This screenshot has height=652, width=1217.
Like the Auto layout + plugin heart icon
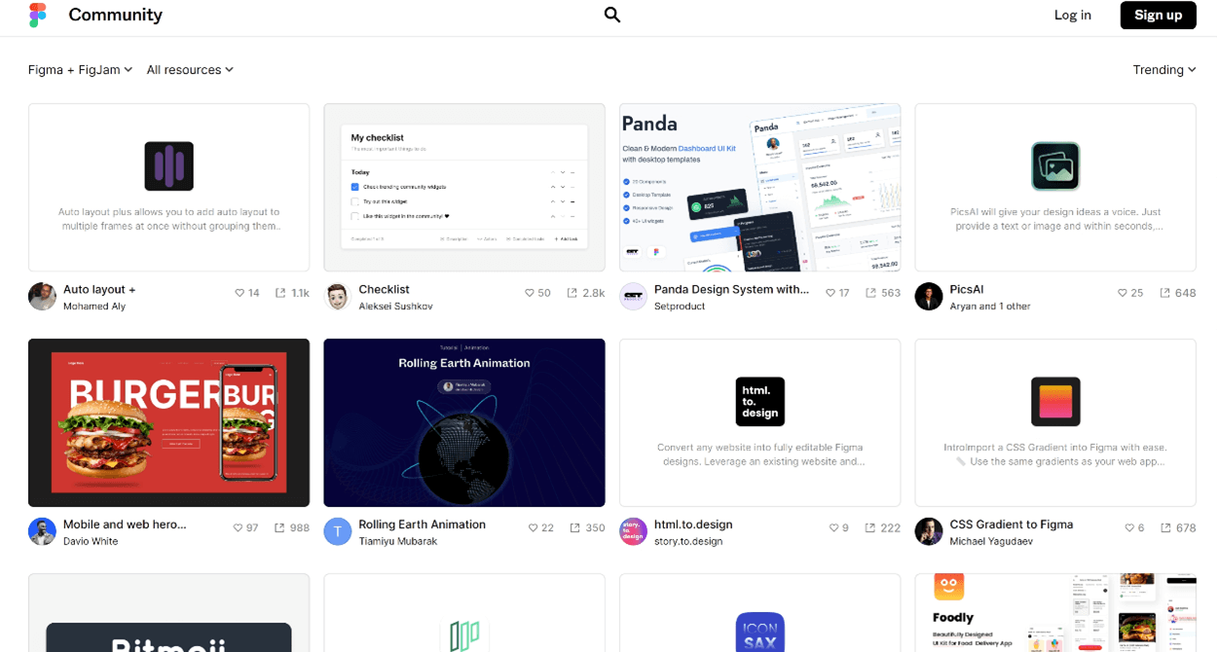coord(240,293)
